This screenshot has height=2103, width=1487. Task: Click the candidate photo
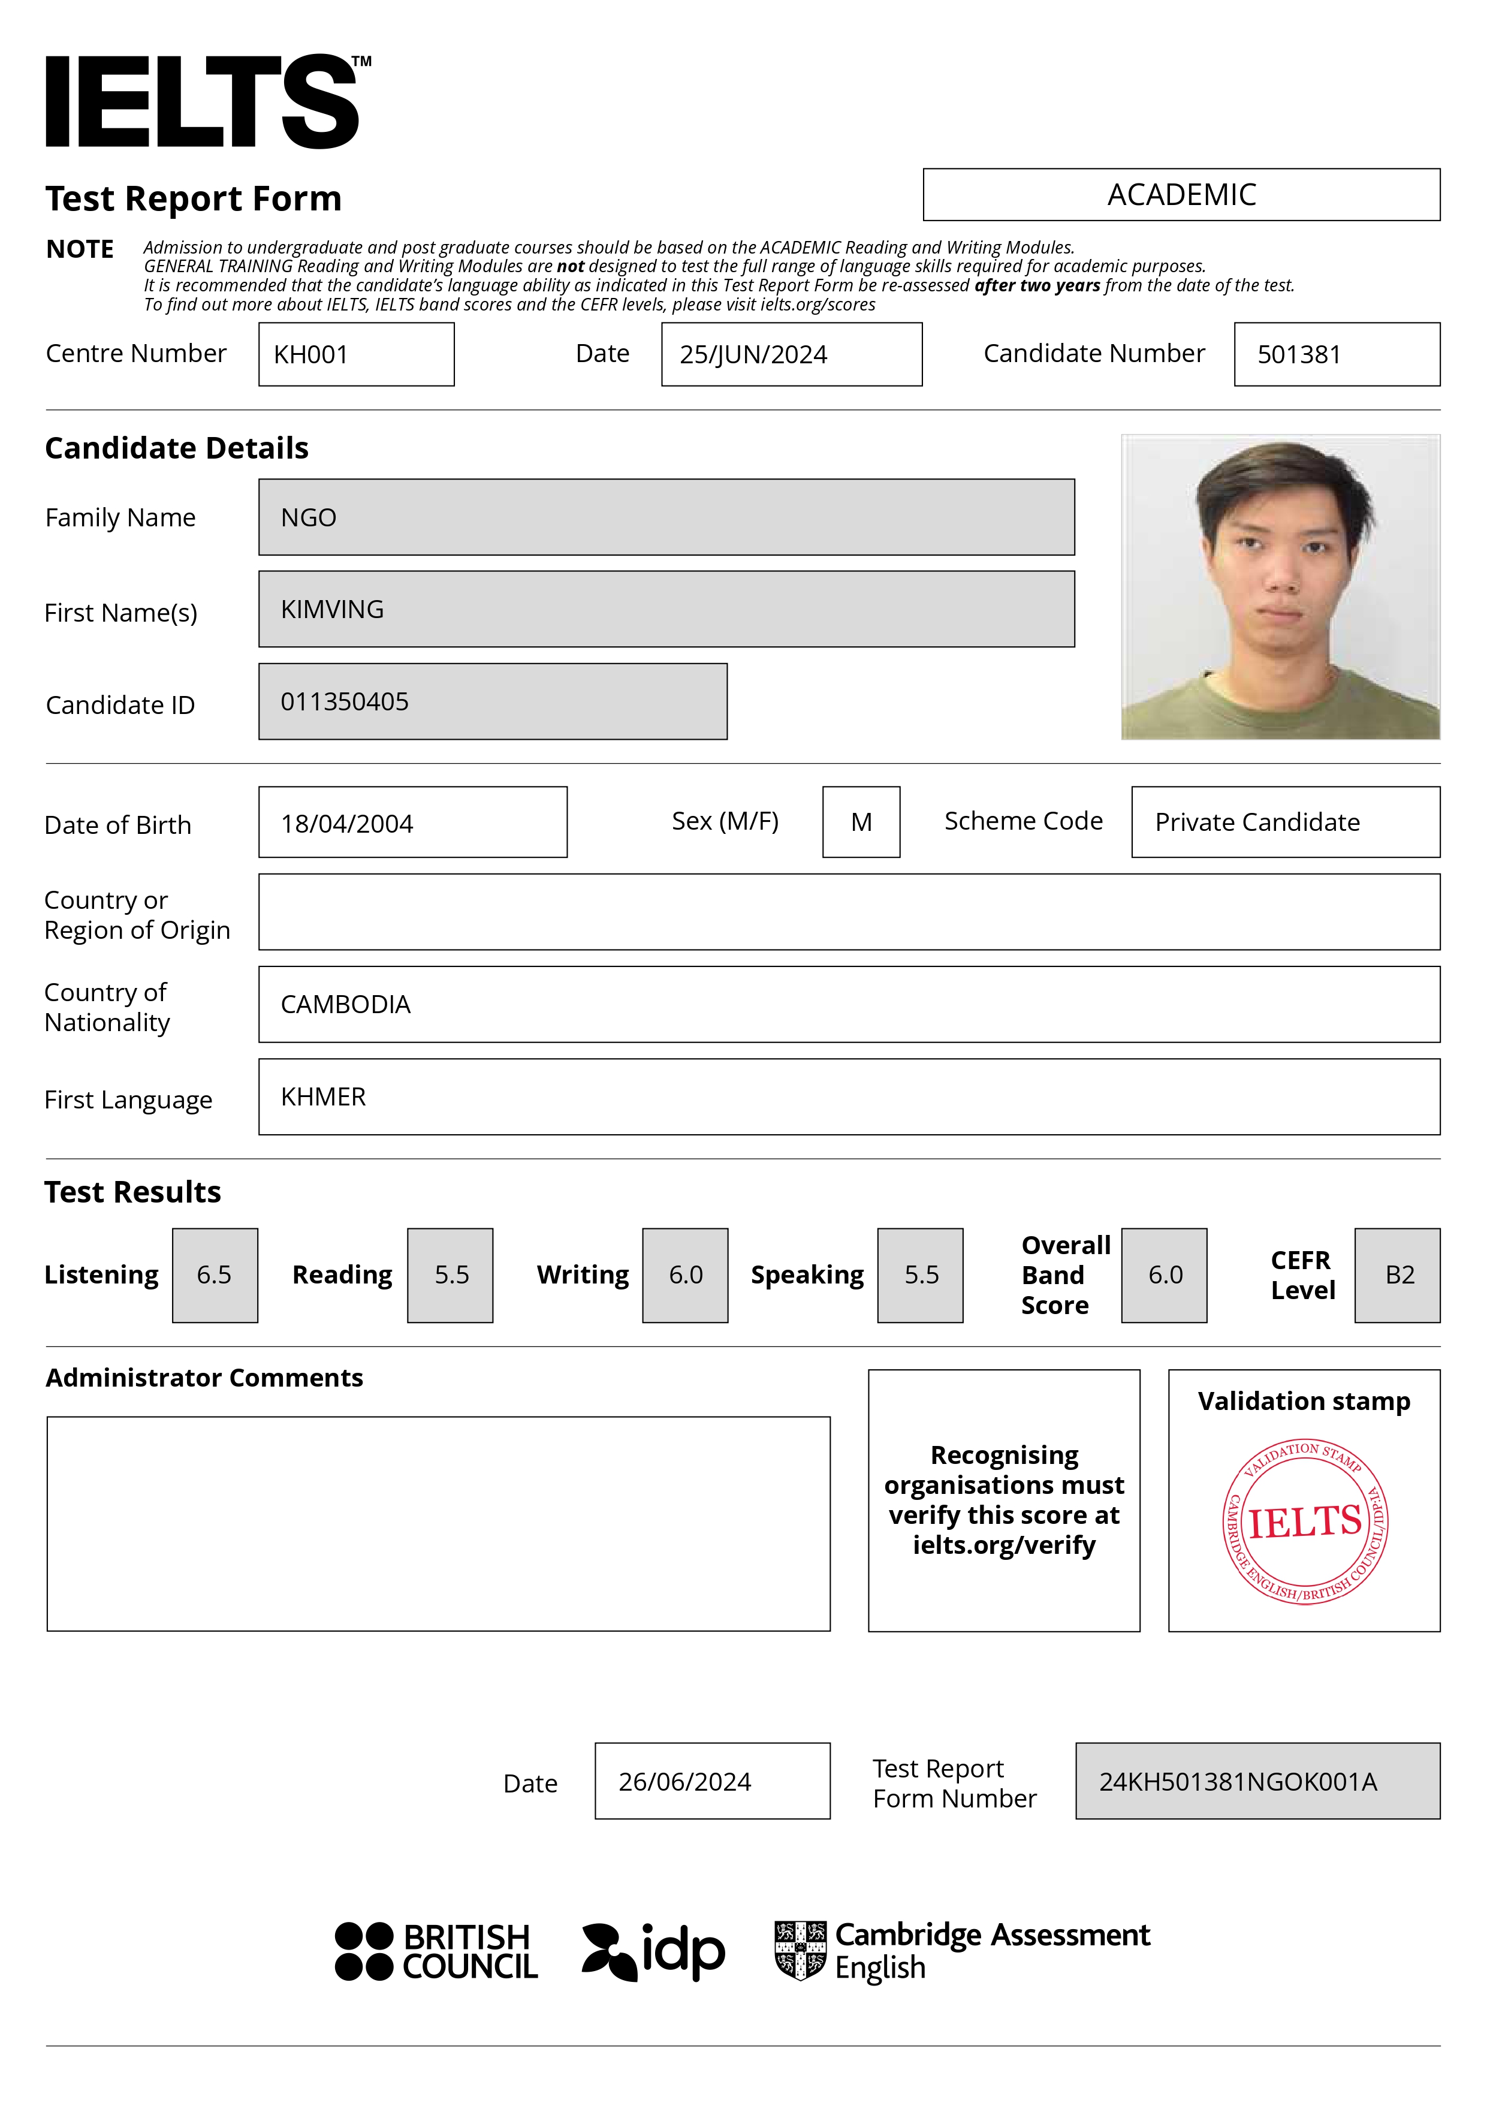(x=1280, y=587)
